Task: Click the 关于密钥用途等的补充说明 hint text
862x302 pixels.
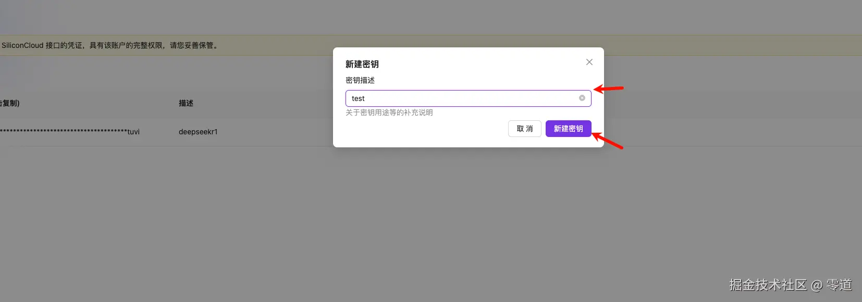Action: pos(389,112)
